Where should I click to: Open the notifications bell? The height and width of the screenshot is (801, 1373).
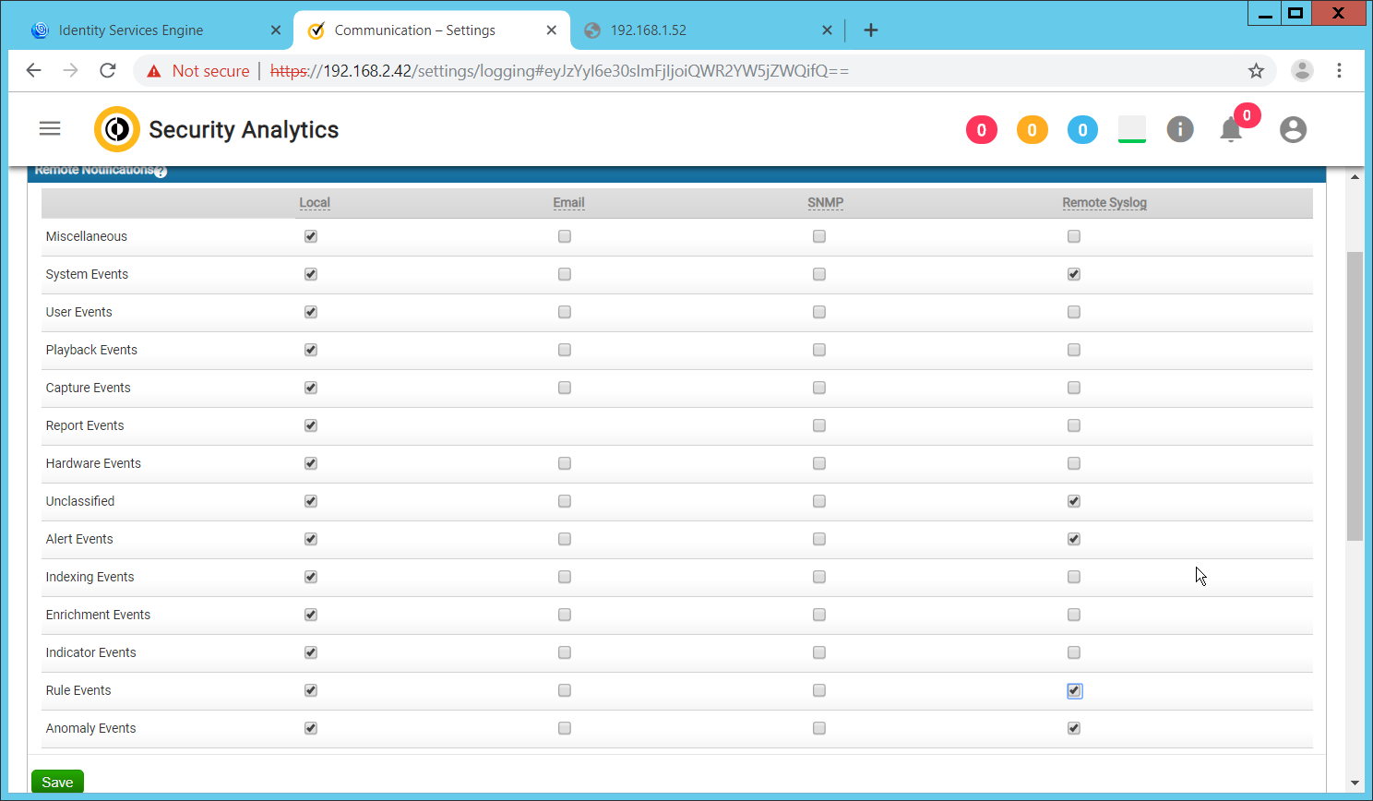pyautogui.click(x=1231, y=130)
